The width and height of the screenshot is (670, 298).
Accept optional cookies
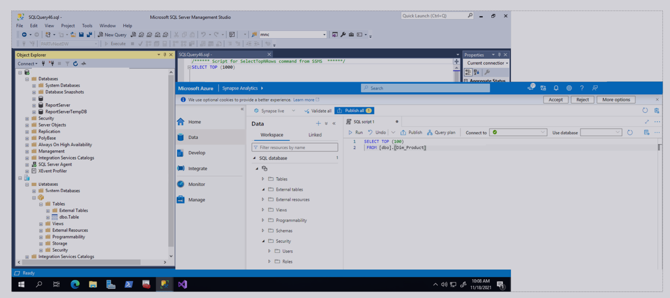click(x=555, y=100)
